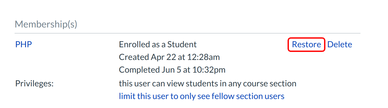
Task: Select Delete beside the Restore link
Action: 340,44
